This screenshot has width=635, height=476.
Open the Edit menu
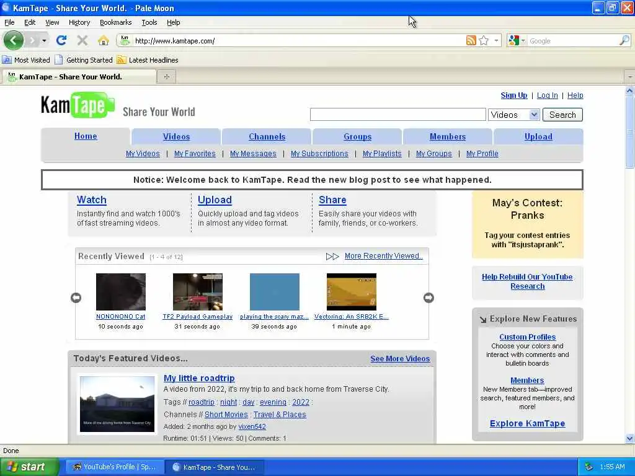click(30, 22)
